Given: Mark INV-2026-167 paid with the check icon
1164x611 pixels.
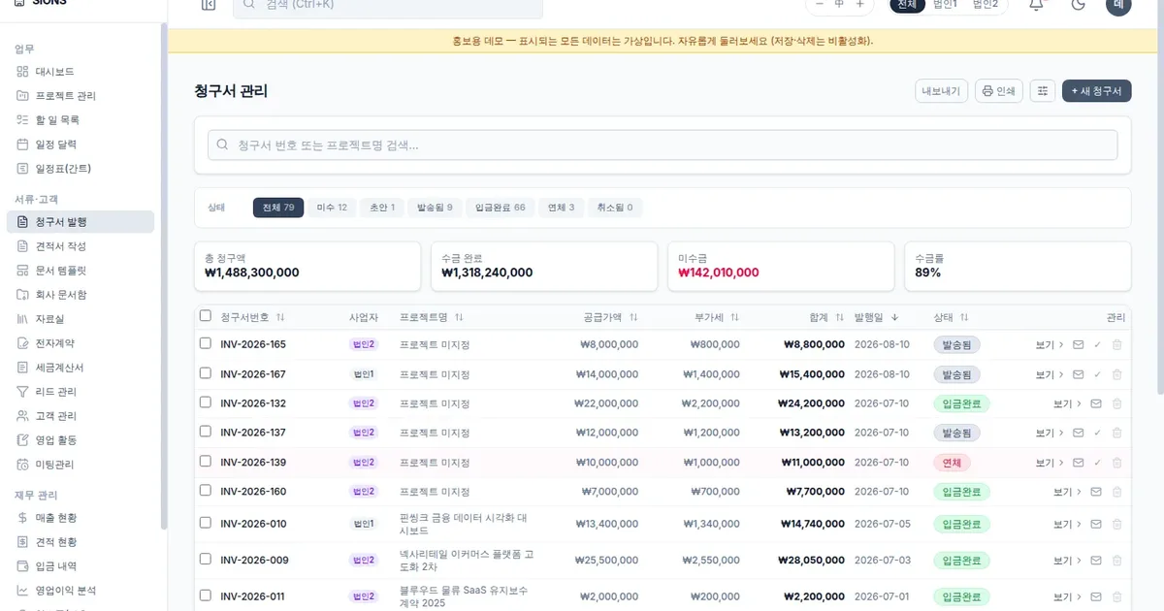Looking at the screenshot, I should coord(1097,374).
